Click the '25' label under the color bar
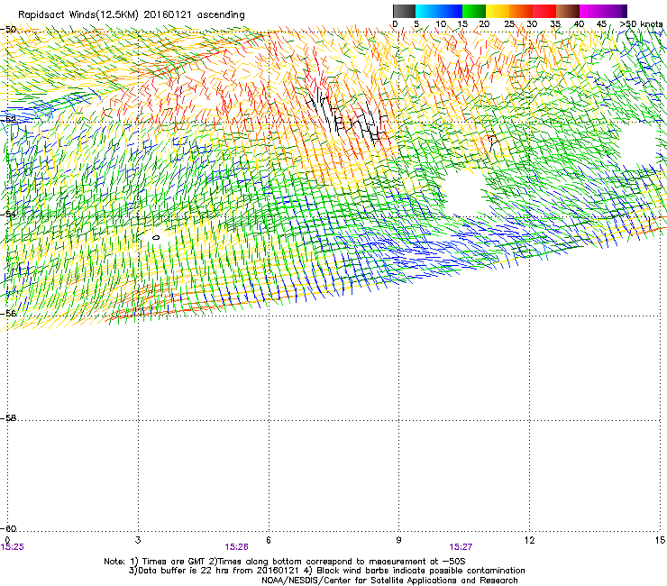Viewport: 667px width, 586px height. click(509, 24)
